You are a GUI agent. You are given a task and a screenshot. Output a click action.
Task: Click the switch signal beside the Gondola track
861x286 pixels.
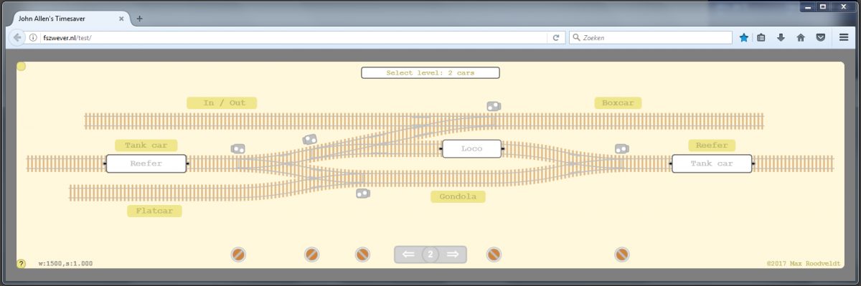(363, 194)
